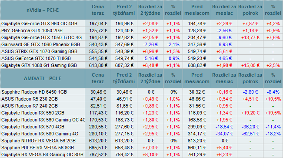
Task: Select ASUS GeForce GTX 1070 TI 8GB entry
Action: [x=36, y=59]
